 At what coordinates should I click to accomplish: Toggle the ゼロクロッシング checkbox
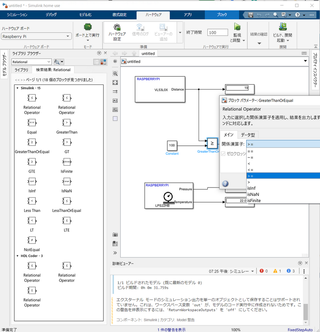(223, 154)
